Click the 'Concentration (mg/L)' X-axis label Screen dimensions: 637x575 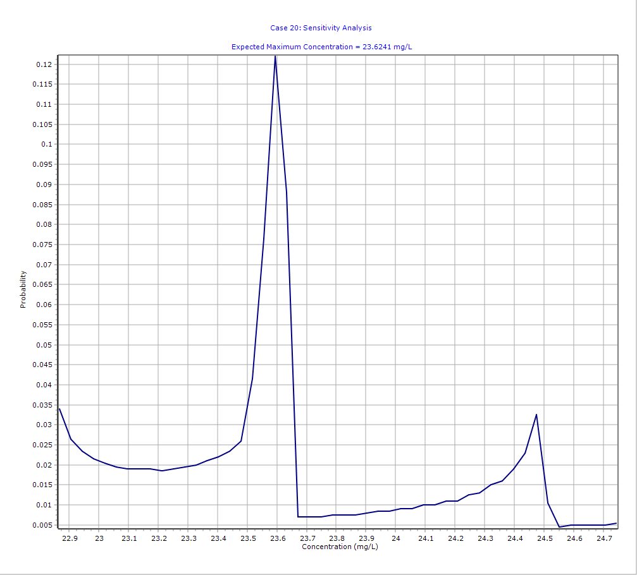coord(340,547)
